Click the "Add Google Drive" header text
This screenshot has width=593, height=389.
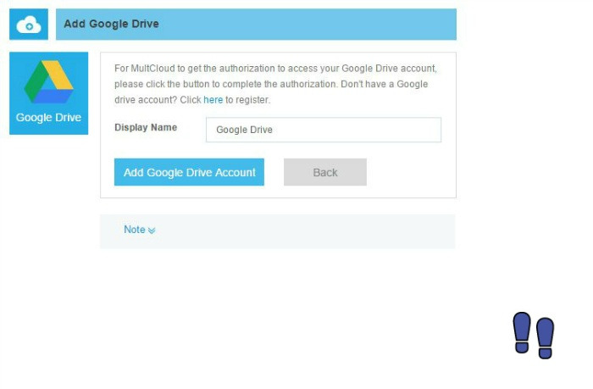point(111,24)
